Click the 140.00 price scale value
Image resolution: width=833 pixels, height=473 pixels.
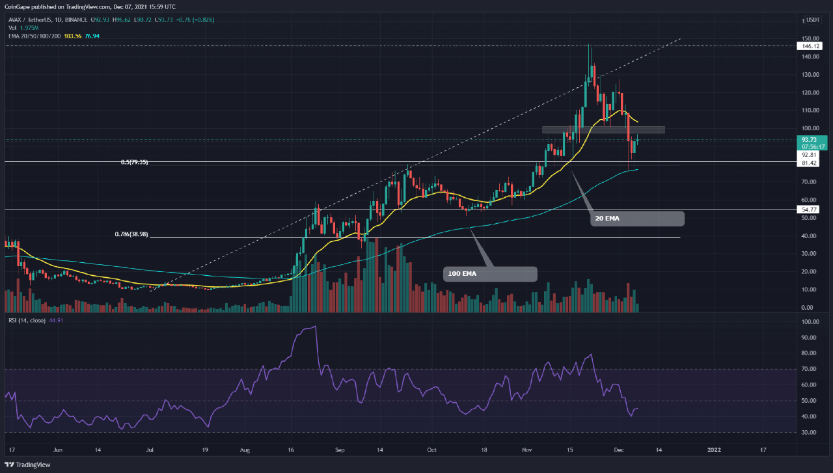812,57
